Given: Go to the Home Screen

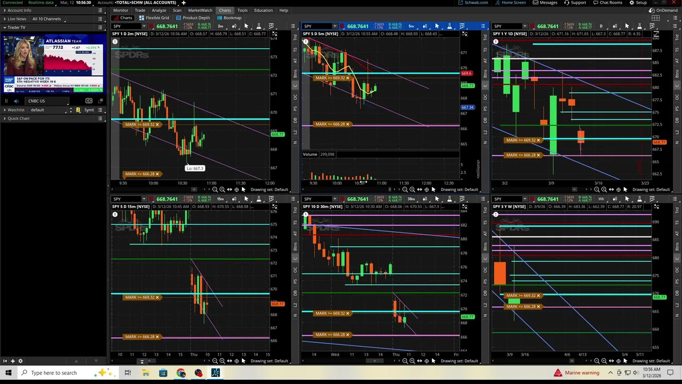Looking at the screenshot, I should [510, 3].
